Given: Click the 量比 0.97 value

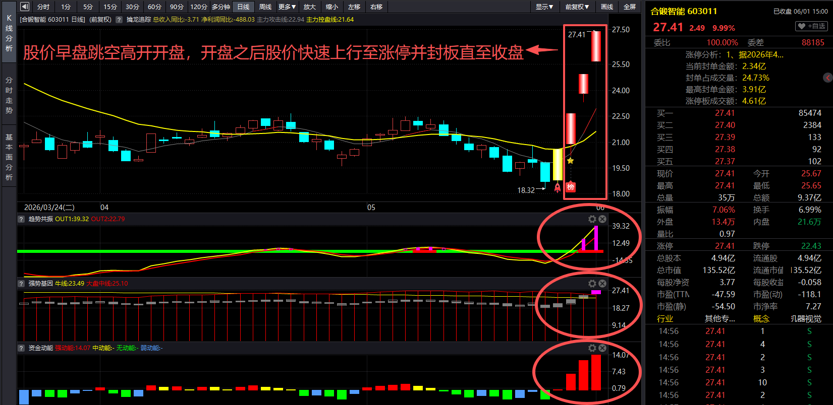Looking at the screenshot, I should (x=727, y=234).
